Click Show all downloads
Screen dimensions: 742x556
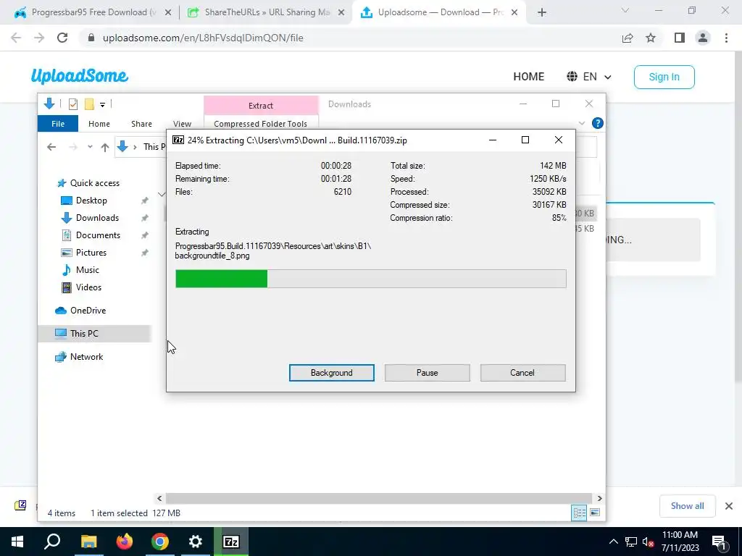coord(687,506)
